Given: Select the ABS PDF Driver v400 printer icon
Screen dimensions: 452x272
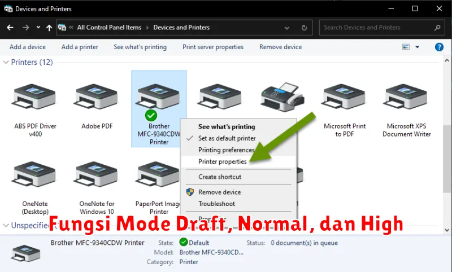Looking at the screenshot, I should 34,96.
